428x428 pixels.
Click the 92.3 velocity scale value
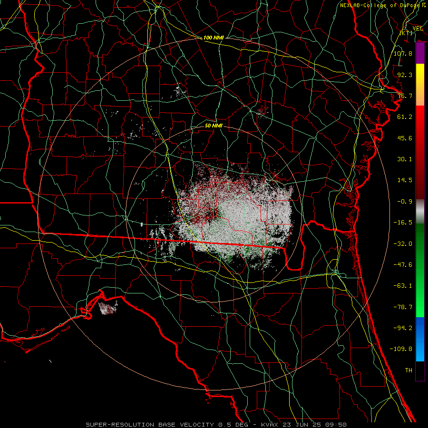click(x=405, y=75)
